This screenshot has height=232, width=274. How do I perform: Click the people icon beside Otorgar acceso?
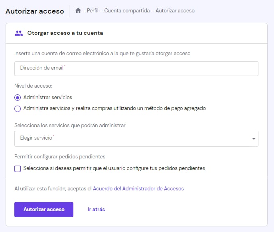coord(18,33)
